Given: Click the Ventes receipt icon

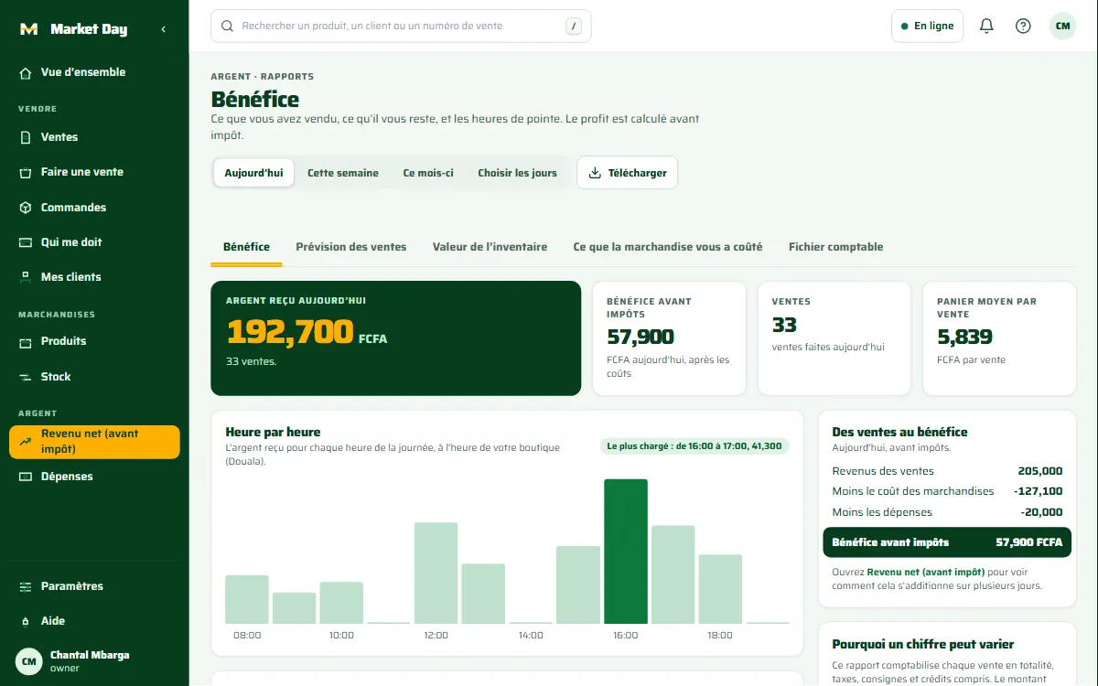Looking at the screenshot, I should tap(26, 137).
